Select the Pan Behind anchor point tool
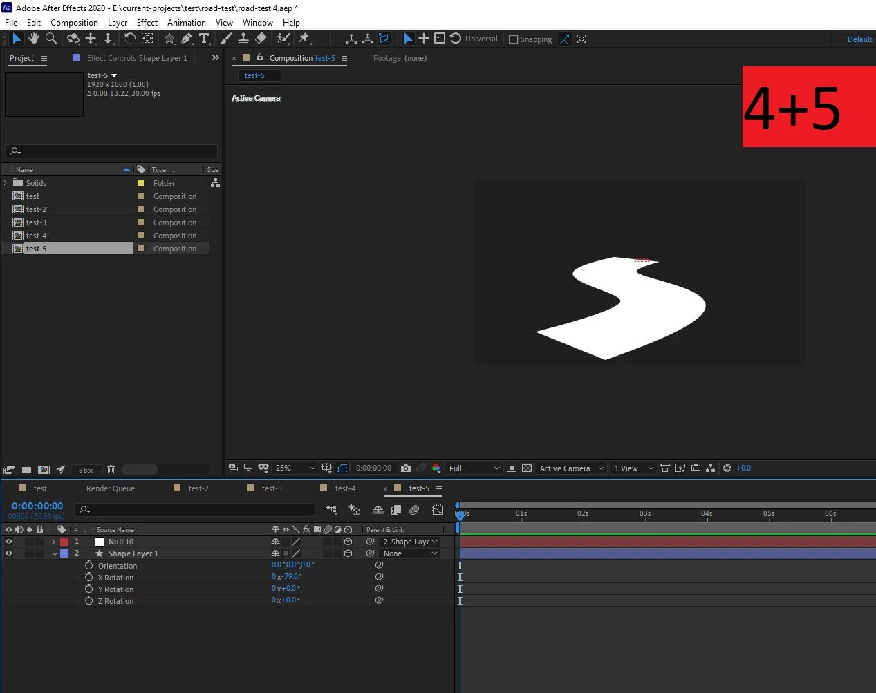The image size is (876, 693). (x=147, y=39)
